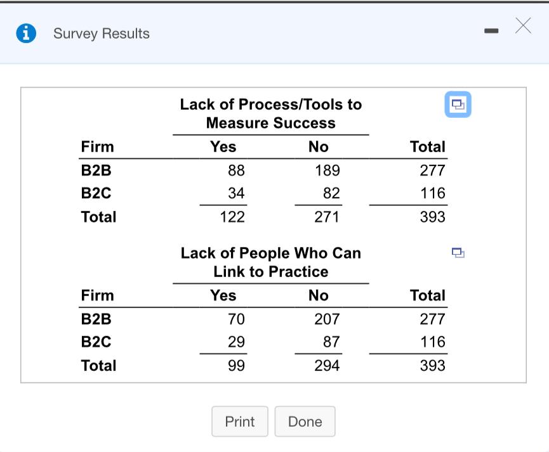This screenshot has height=452, width=549.
Task: Select the "Lack of Process/Tools to Measure Success" heading
Action: tap(271, 113)
